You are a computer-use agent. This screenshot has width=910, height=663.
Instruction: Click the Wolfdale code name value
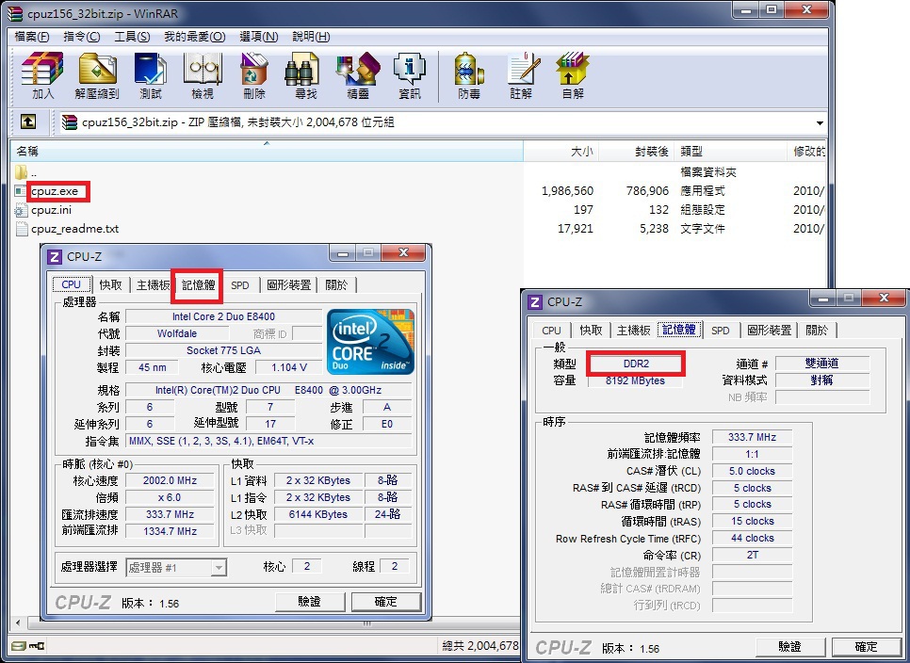point(177,333)
